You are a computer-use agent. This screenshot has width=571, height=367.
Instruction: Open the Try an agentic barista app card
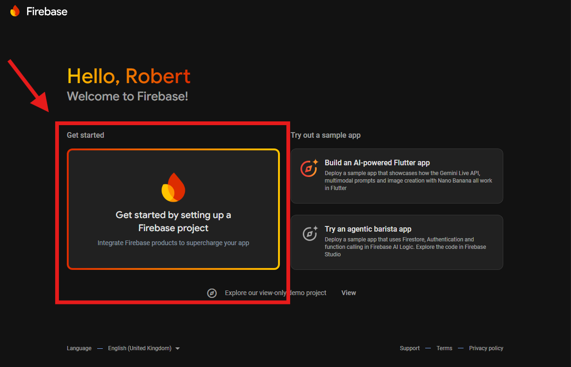(x=397, y=242)
